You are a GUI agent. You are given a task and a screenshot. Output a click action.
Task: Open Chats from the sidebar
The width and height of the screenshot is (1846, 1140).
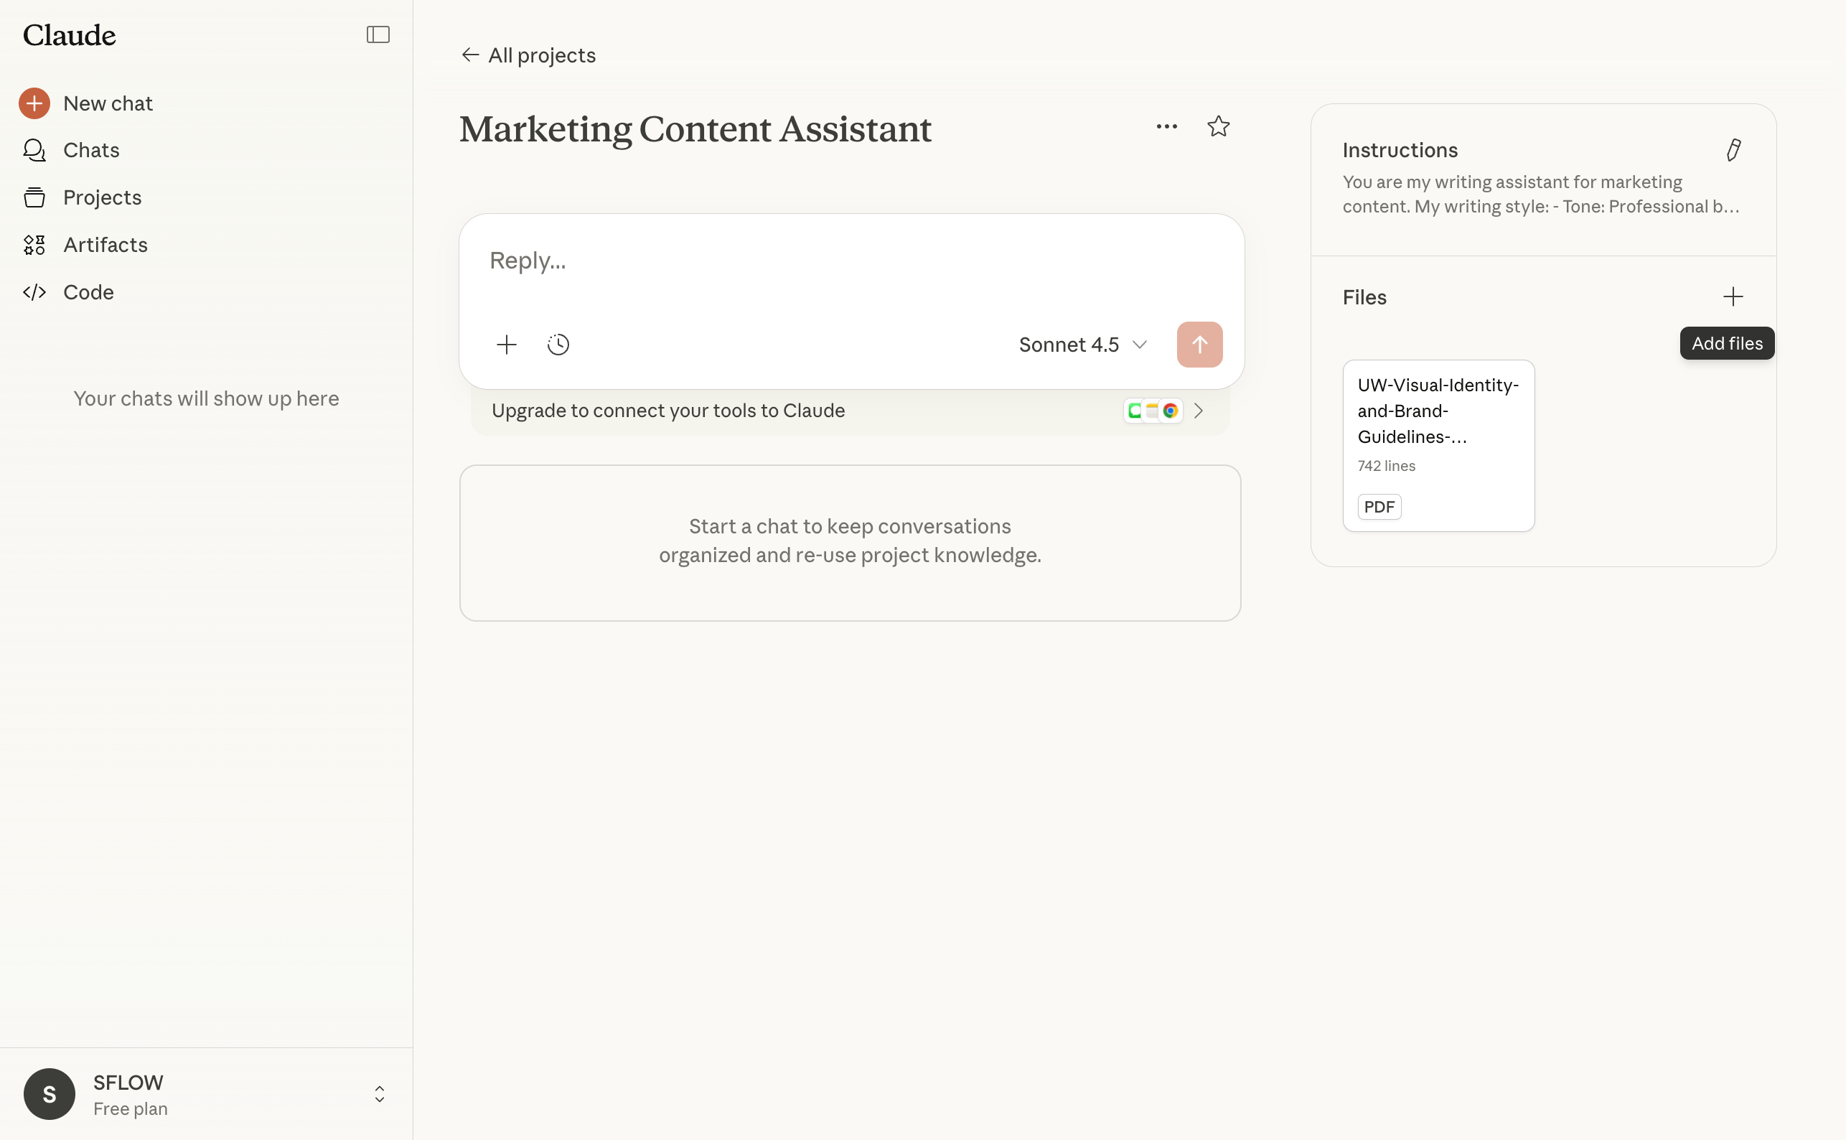[x=90, y=150]
